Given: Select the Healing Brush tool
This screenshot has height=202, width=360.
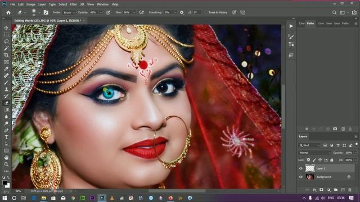Looking at the screenshot, I should pos(6,76).
